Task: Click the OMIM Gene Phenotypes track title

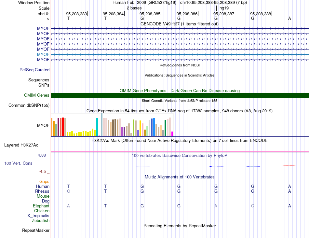Action: coord(180,91)
